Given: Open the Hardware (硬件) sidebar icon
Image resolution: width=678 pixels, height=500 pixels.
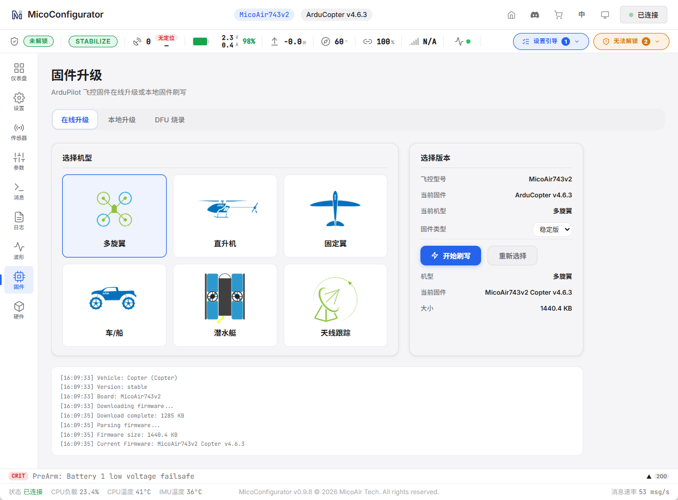Looking at the screenshot, I should click(19, 310).
